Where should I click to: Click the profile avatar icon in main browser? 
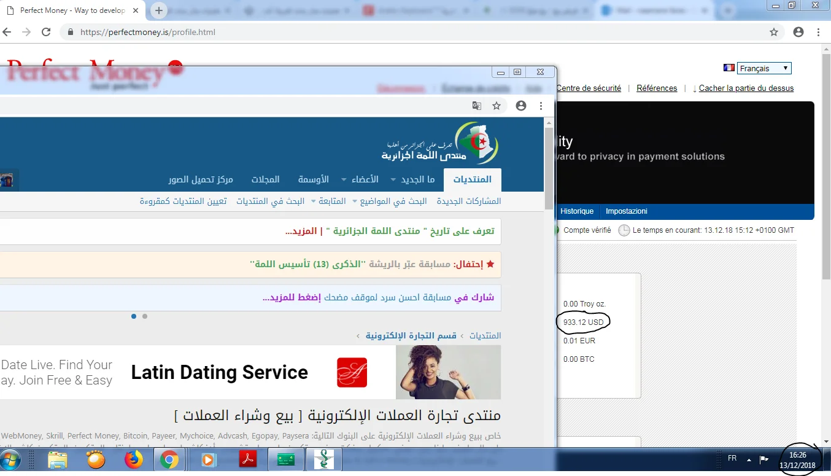pos(798,32)
